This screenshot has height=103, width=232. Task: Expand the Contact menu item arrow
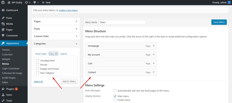tap(153, 72)
